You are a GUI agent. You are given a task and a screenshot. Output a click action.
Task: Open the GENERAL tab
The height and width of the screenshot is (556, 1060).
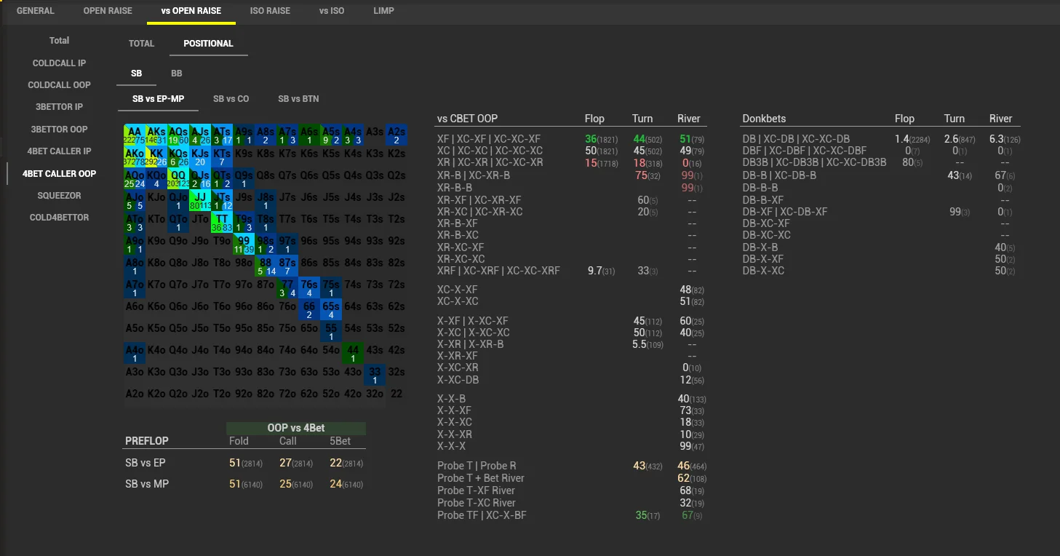[x=36, y=11]
